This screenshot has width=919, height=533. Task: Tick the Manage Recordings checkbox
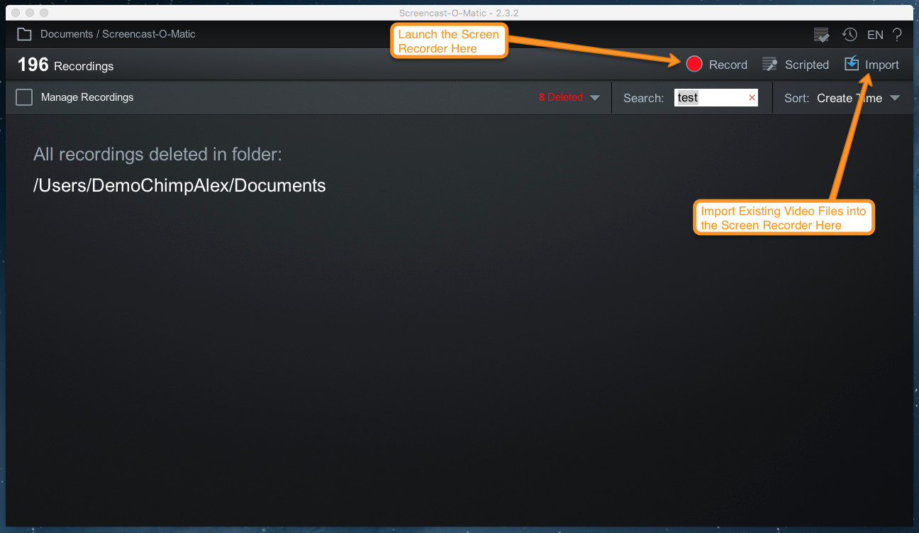(x=24, y=97)
